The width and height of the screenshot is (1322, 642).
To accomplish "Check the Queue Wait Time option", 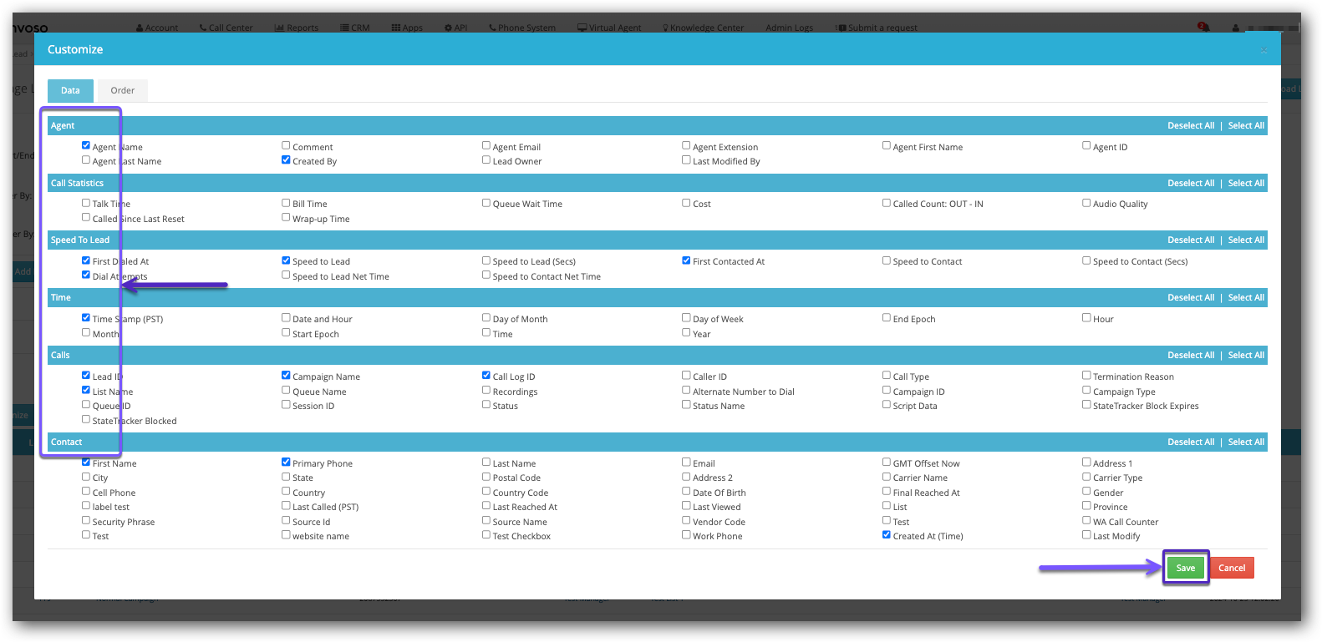I will [x=486, y=202].
